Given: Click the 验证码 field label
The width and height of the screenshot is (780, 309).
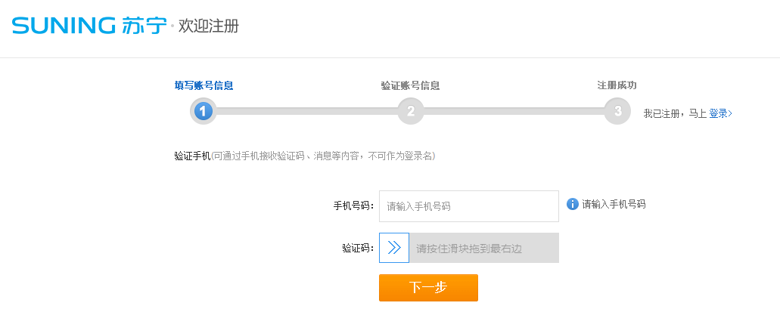Looking at the screenshot, I should pyautogui.click(x=358, y=248).
